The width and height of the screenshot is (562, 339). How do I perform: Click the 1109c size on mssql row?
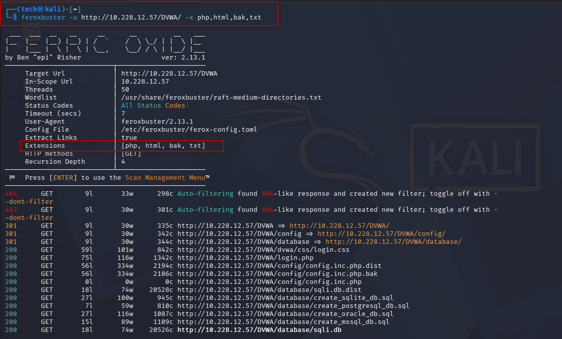click(x=163, y=322)
